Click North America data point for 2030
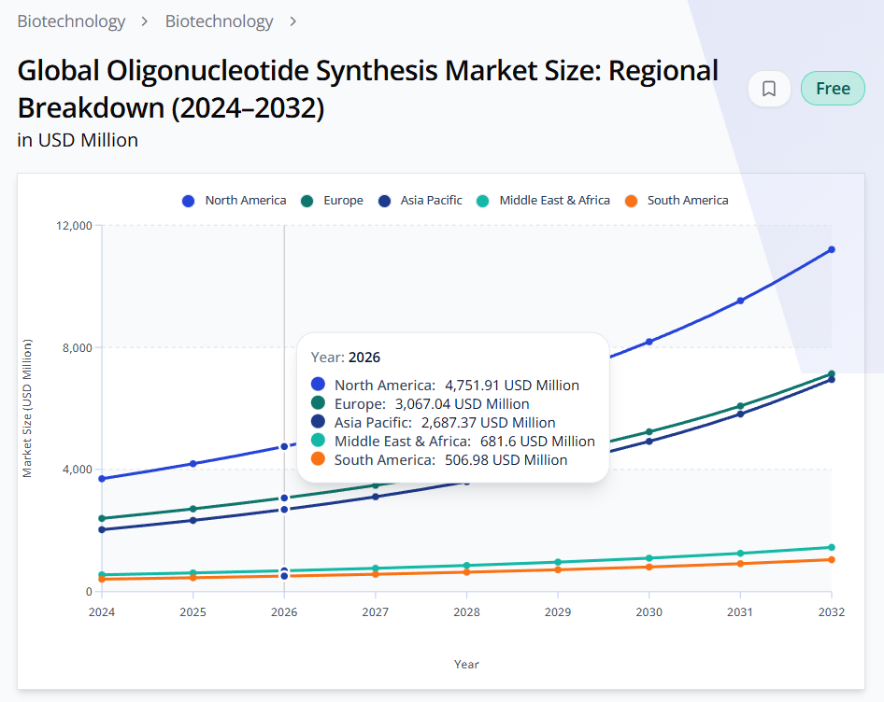 pos(649,342)
